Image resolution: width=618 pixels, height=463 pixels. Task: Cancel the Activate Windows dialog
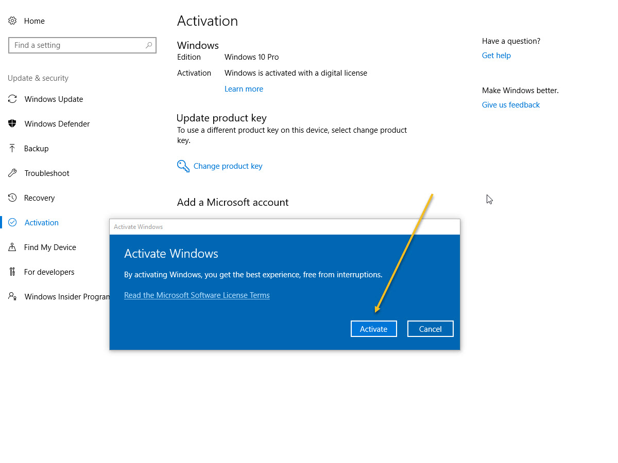(x=431, y=328)
